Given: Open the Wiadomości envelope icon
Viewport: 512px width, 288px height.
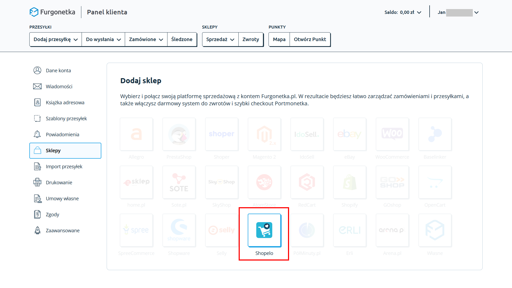Looking at the screenshot, I should [x=37, y=86].
